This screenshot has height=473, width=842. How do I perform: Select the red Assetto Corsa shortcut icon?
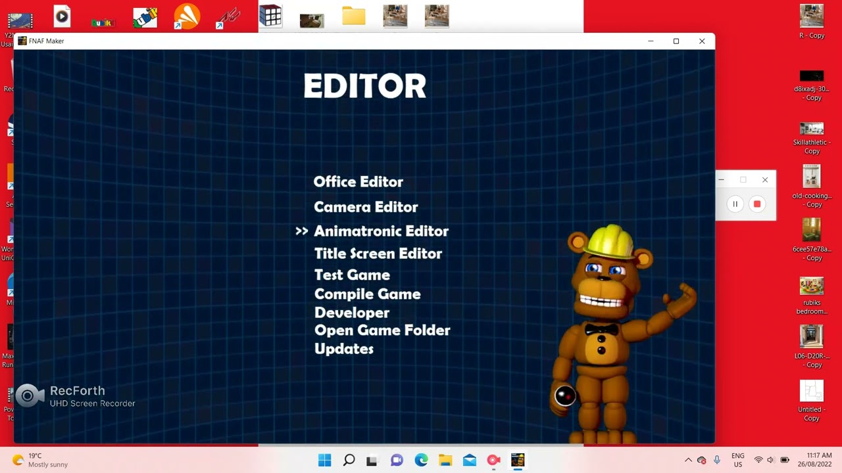pyautogui.click(x=228, y=17)
